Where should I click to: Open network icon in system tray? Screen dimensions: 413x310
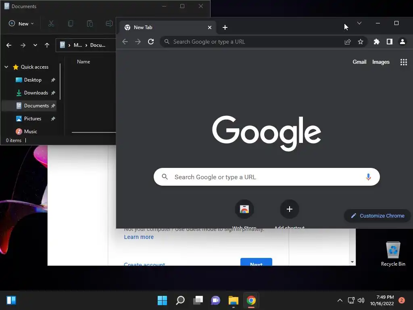tap(351, 300)
